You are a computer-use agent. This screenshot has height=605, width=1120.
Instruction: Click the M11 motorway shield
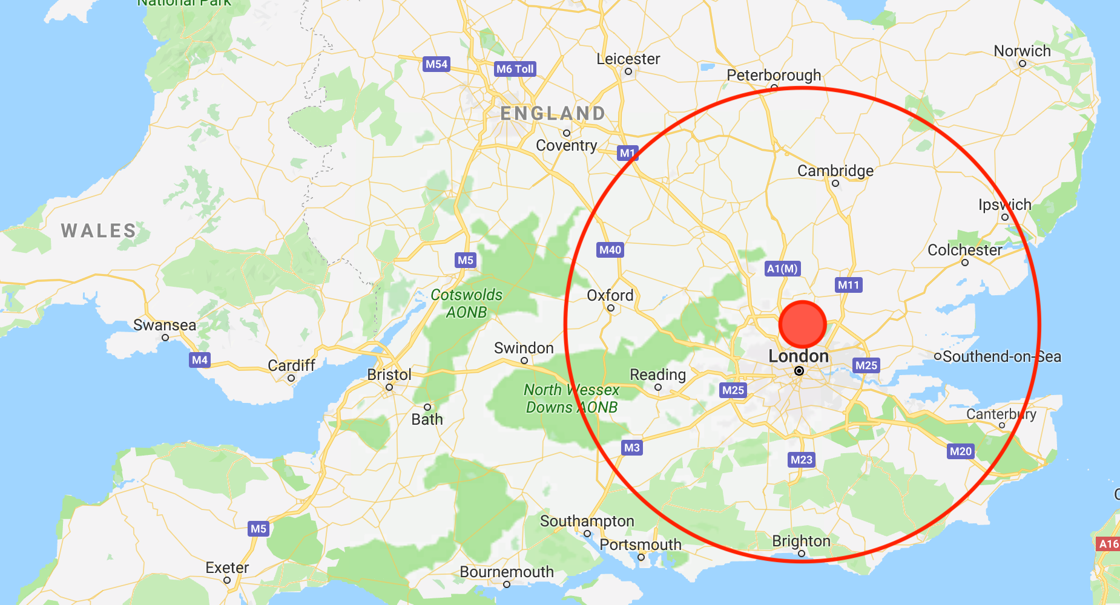pyautogui.click(x=848, y=285)
